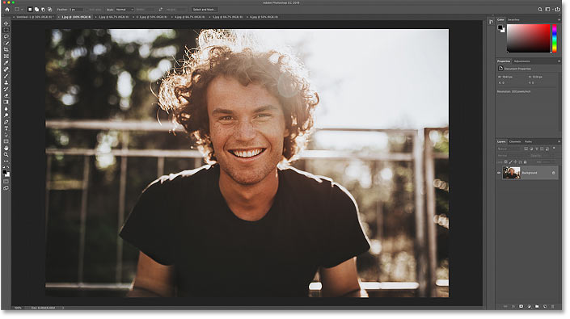
Task: Choose Intersect with Selection mode
Action: tap(50, 10)
